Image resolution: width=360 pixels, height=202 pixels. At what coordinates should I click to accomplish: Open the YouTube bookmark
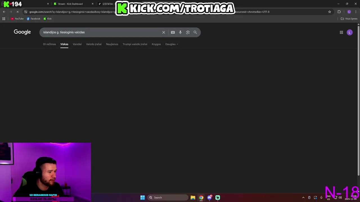[17, 19]
